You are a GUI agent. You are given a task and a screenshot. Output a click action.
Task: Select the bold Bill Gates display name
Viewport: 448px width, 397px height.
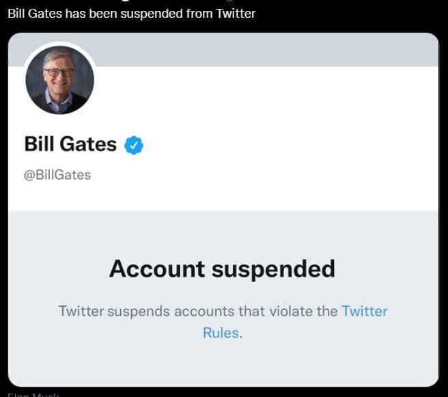[70, 143]
